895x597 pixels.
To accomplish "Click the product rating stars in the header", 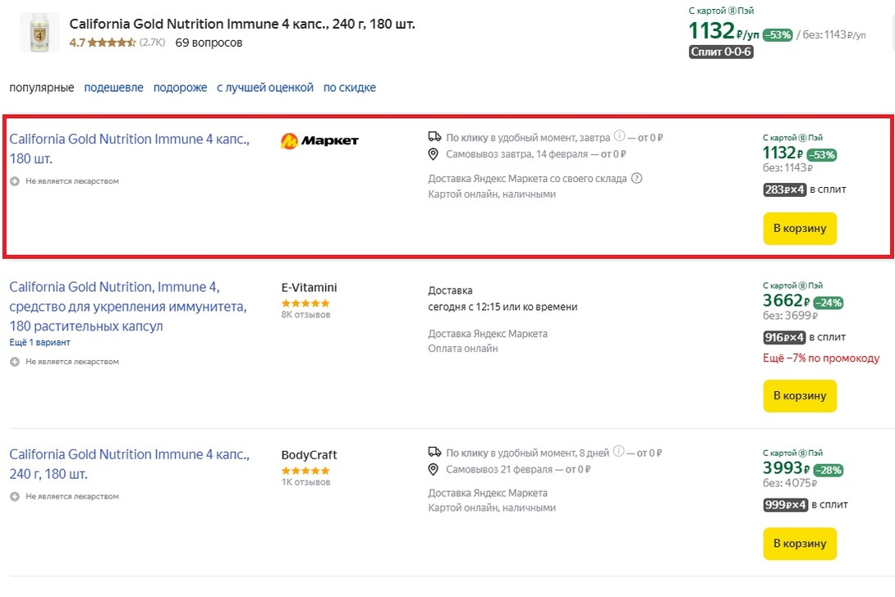I will pos(112,42).
